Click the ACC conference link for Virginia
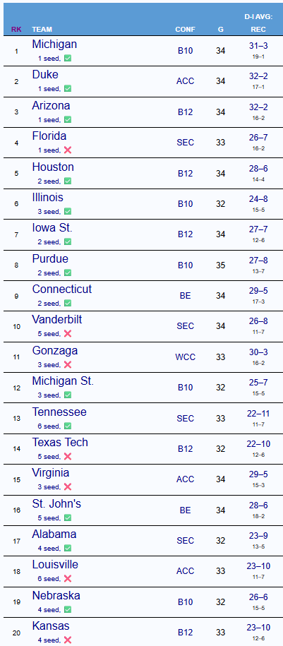Image resolution: width=283 pixels, height=646 pixels. [x=186, y=479]
